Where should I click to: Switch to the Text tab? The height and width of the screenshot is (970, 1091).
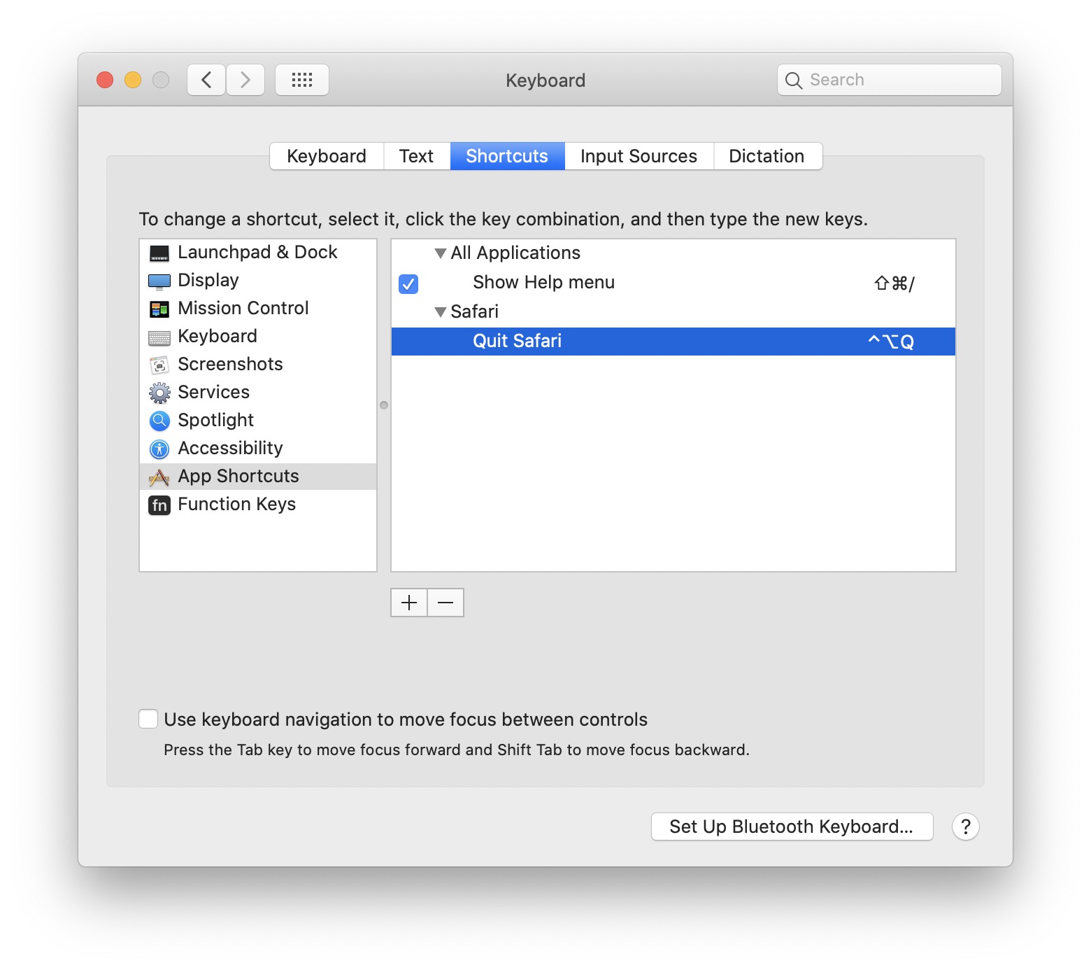point(416,156)
